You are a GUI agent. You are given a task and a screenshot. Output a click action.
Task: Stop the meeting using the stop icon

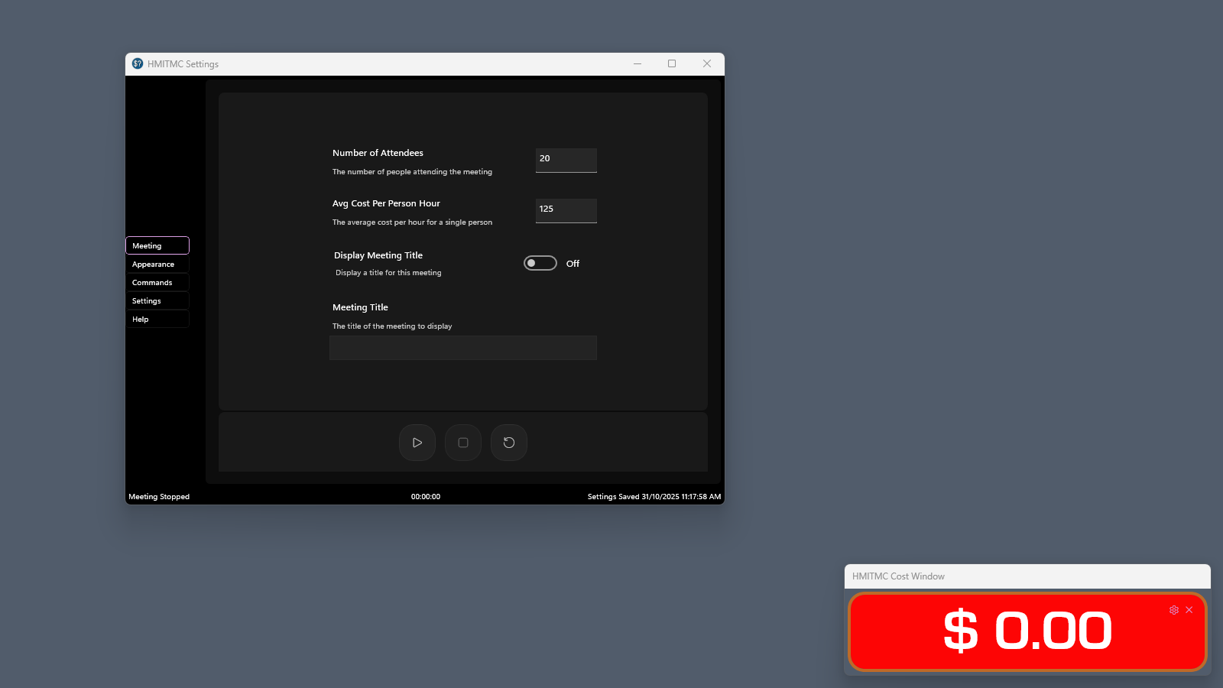(x=462, y=442)
